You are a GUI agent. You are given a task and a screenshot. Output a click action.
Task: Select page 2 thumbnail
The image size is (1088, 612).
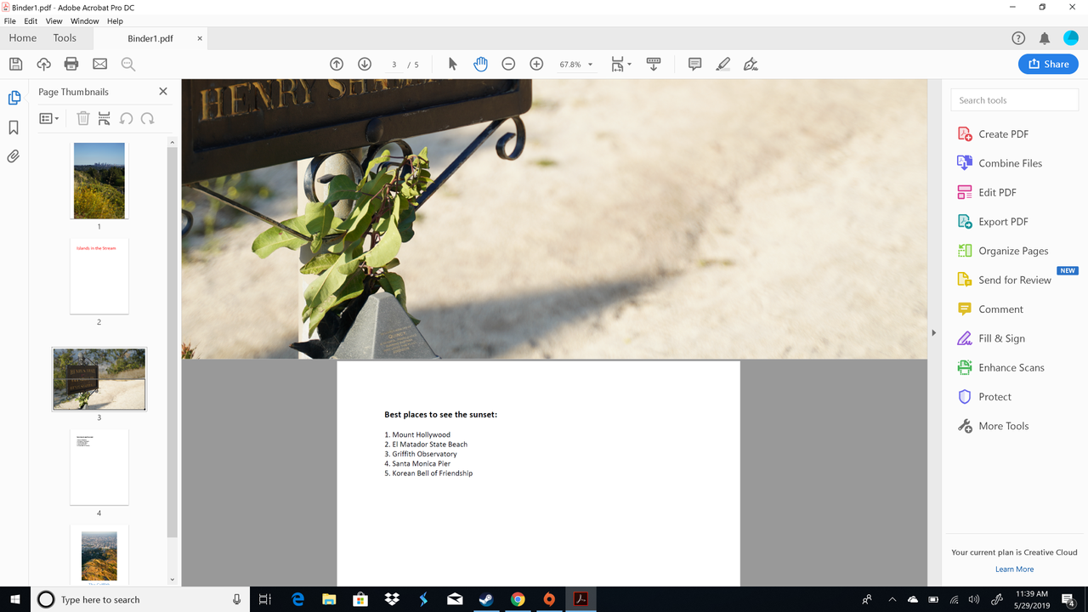[x=99, y=276]
